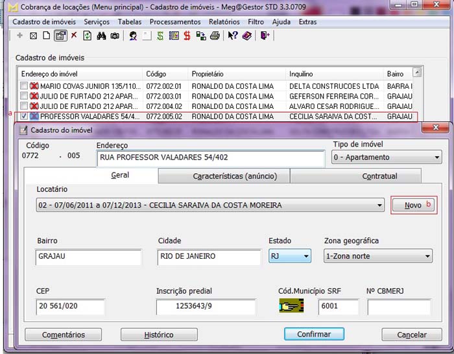
Task: Click the red X delete icon
Action: [x=74, y=36]
